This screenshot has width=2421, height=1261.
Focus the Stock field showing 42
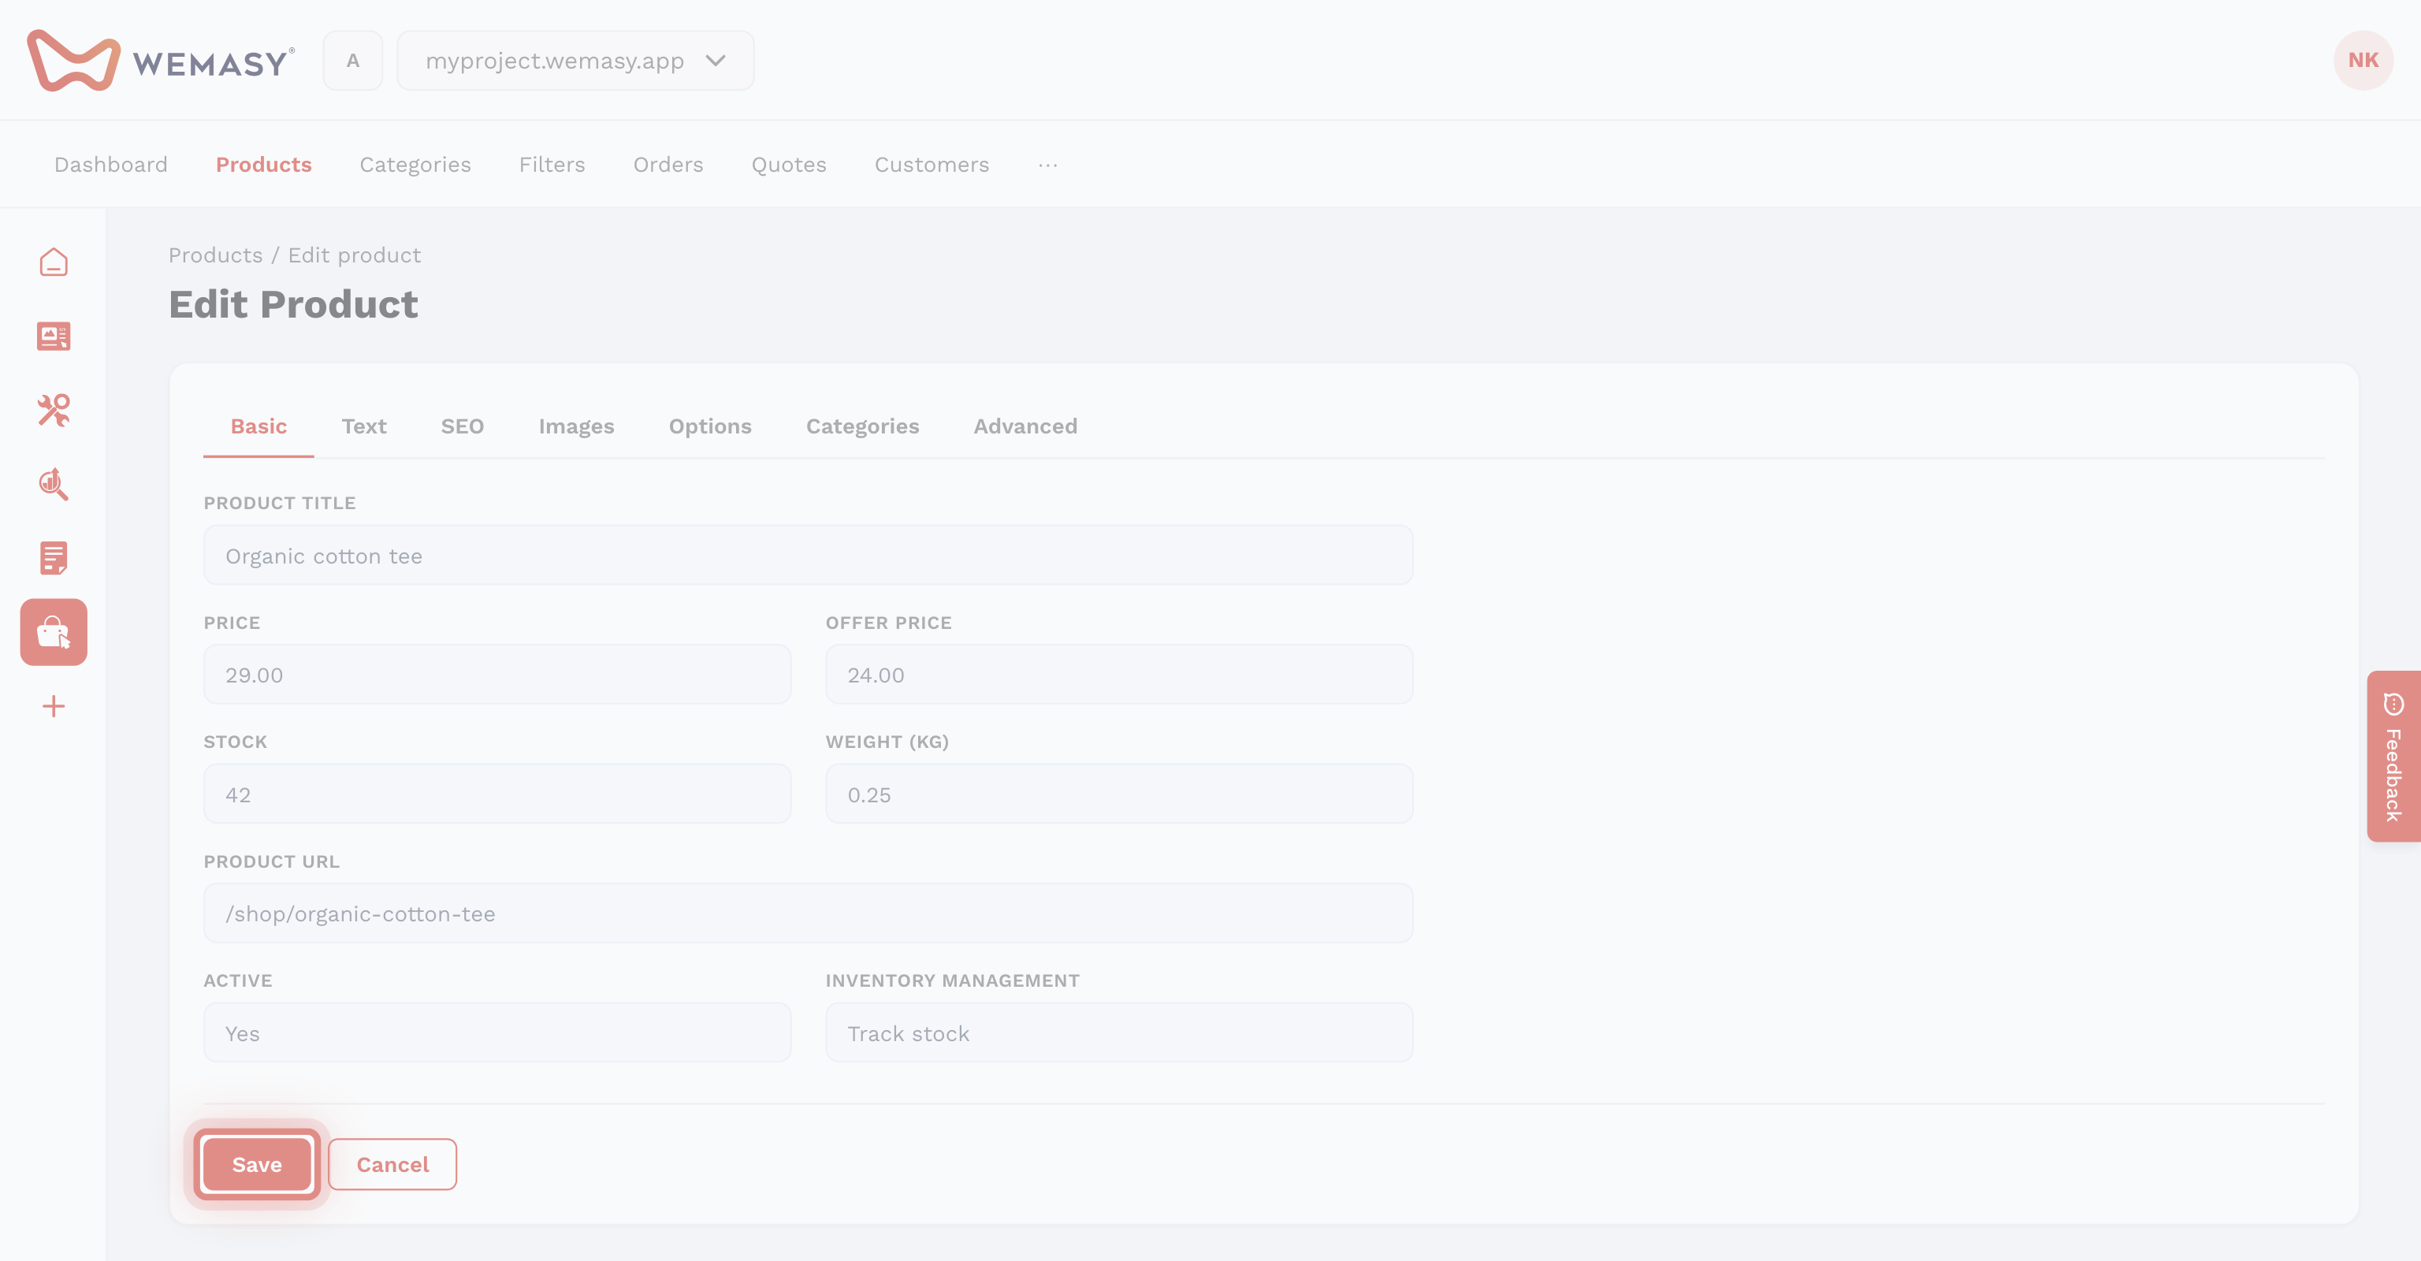[x=497, y=794]
